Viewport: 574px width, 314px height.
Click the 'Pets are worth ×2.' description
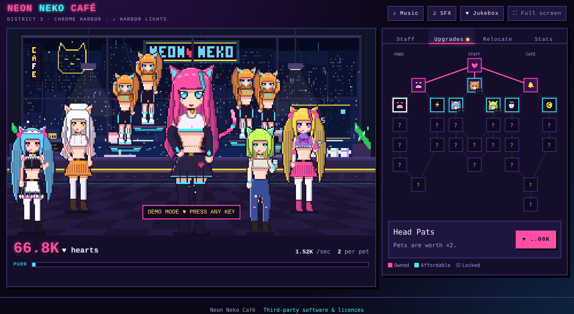click(425, 245)
